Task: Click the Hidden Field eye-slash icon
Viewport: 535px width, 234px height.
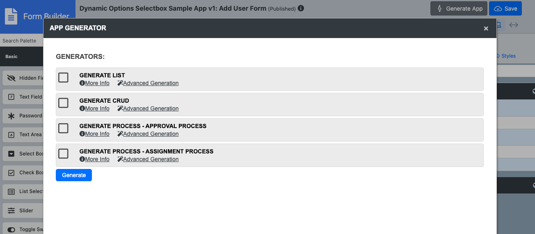Action: (x=11, y=78)
